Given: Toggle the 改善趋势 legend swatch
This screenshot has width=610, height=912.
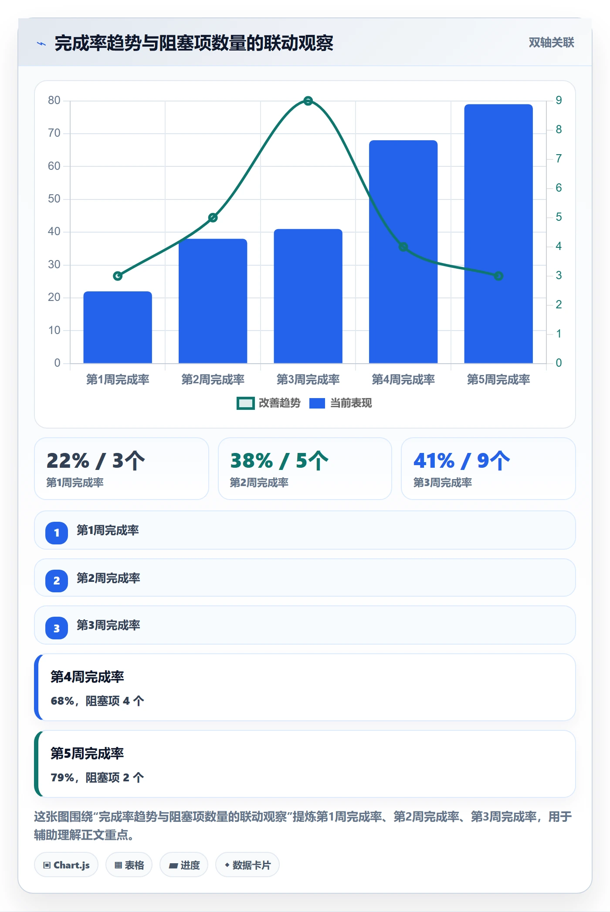Looking at the screenshot, I should pyautogui.click(x=245, y=403).
